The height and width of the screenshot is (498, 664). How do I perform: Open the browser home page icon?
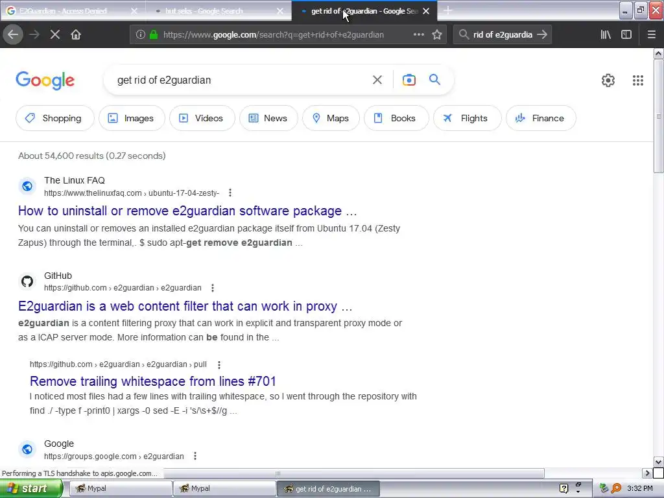click(76, 35)
